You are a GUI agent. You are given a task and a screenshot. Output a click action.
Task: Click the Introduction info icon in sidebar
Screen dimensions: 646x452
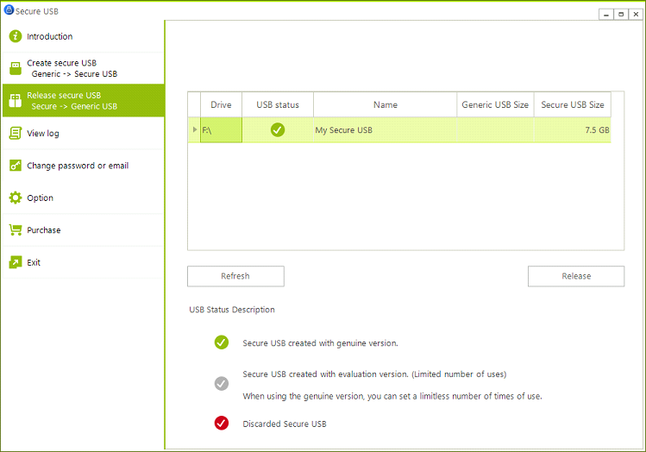click(x=15, y=36)
